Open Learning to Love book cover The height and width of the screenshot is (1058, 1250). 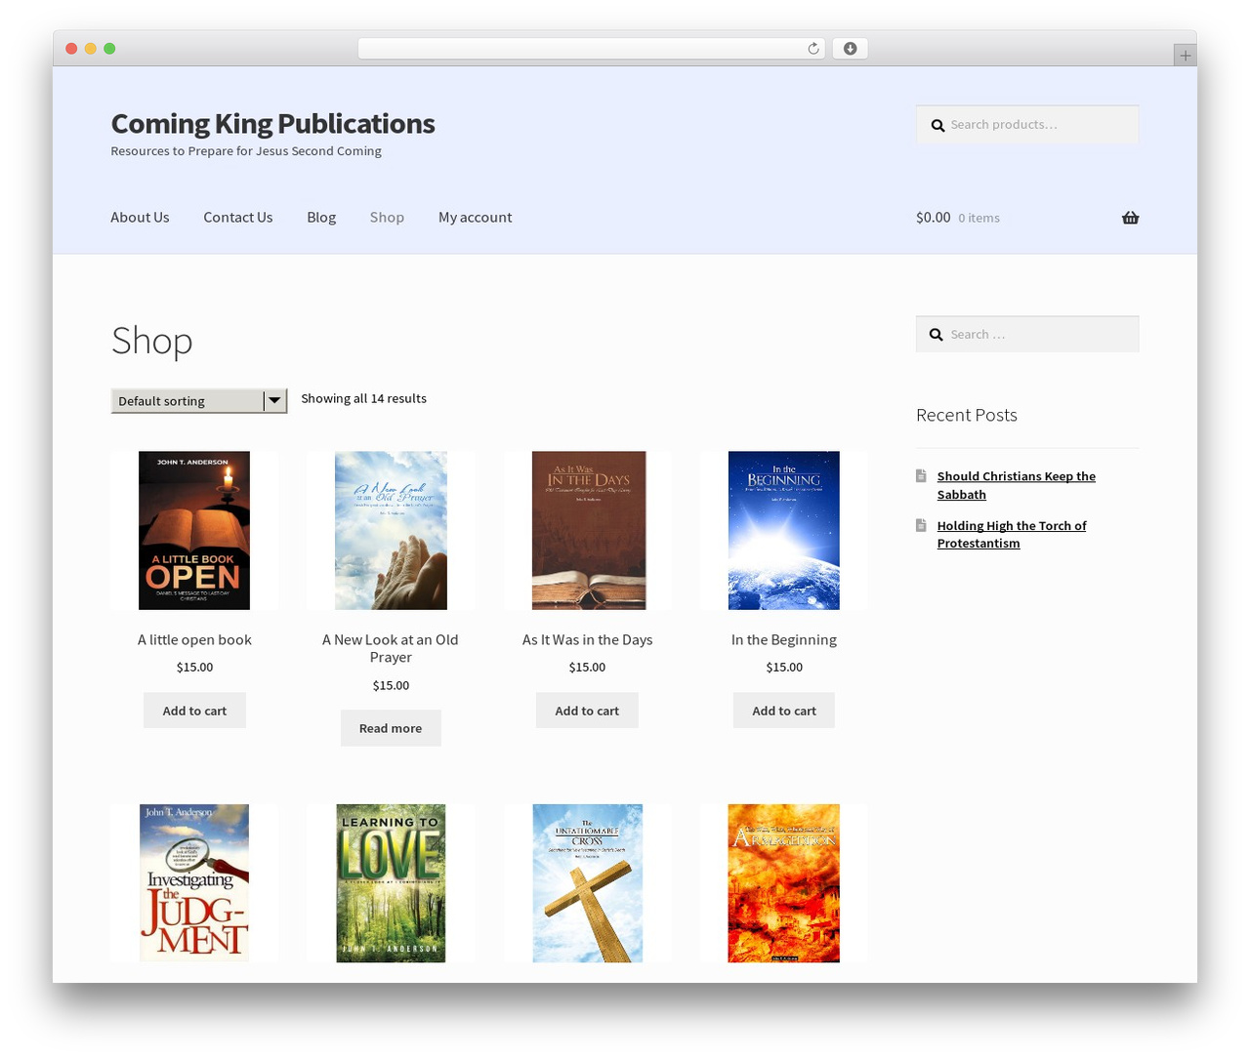click(x=391, y=883)
